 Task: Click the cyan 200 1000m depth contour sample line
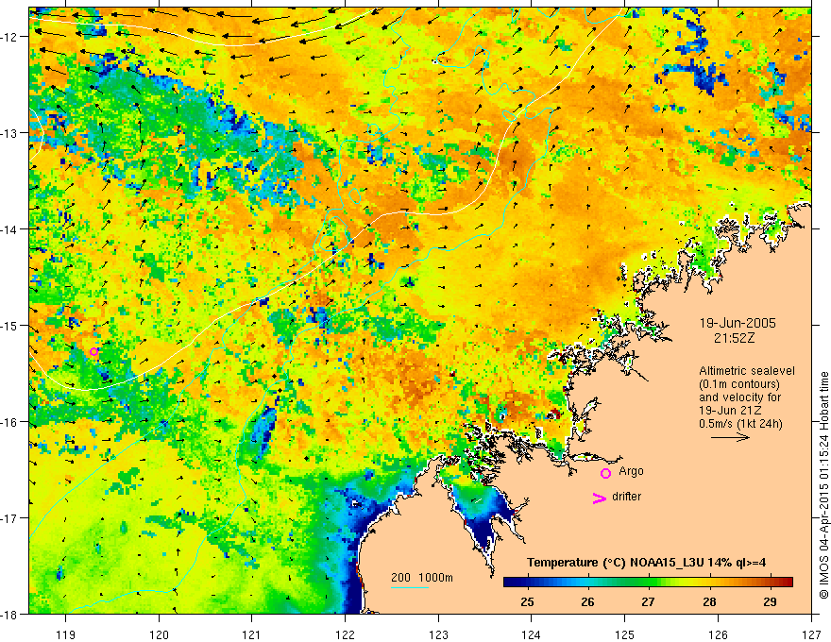[x=410, y=587]
